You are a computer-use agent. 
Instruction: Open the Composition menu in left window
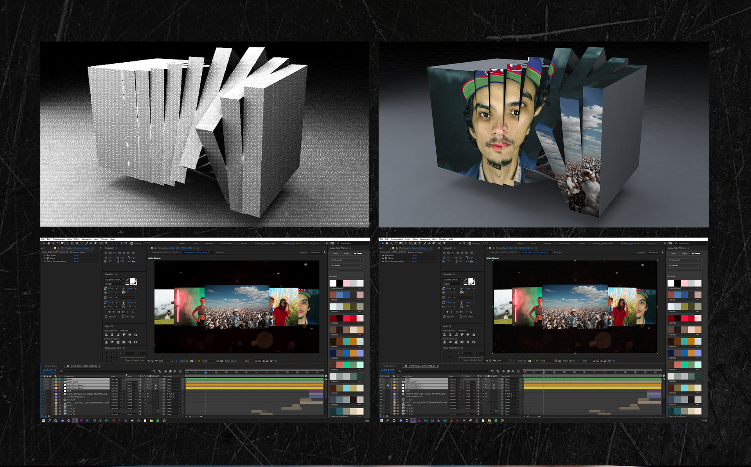(59, 239)
